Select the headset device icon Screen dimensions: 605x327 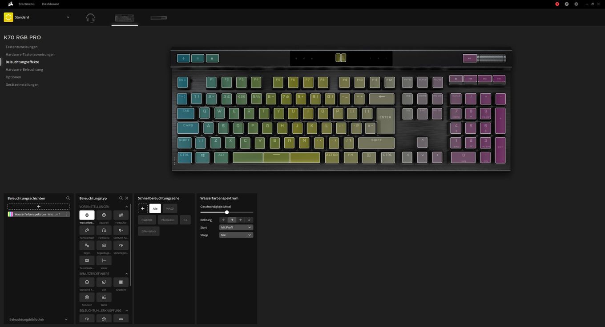pyautogui.click(x=90, y=18)
